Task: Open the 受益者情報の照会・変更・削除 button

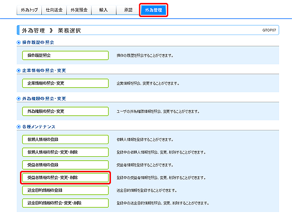Action: point(65,178)
